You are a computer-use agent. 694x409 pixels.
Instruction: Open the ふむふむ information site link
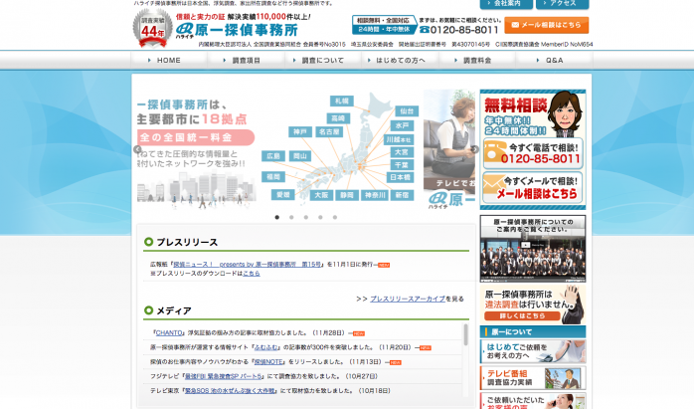click(266, 347)
